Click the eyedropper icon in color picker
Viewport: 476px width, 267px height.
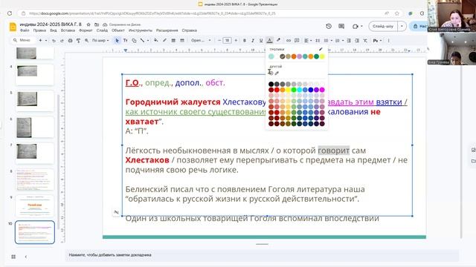(x=277, y=73)
